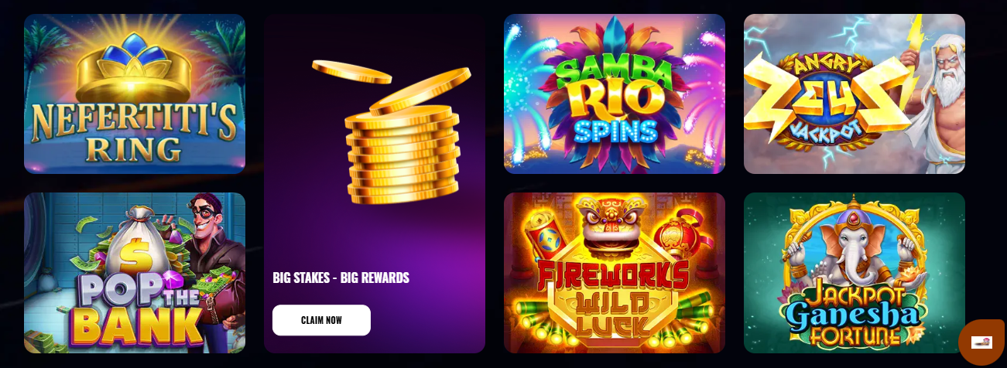Image resolution: width=1007 pixels, height=368 pixels.
Task: Select the Big Stakes - Big Rewards text
Action: pyautogui.click(x=341, y=278)
